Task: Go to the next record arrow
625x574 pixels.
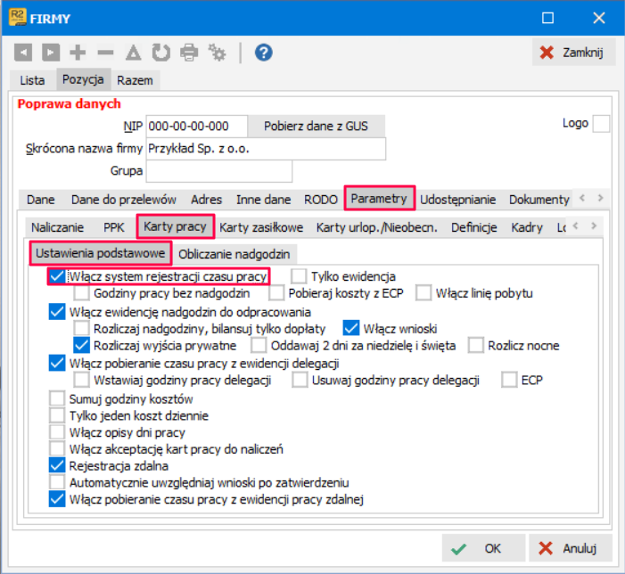Action: tap(51, 53)
